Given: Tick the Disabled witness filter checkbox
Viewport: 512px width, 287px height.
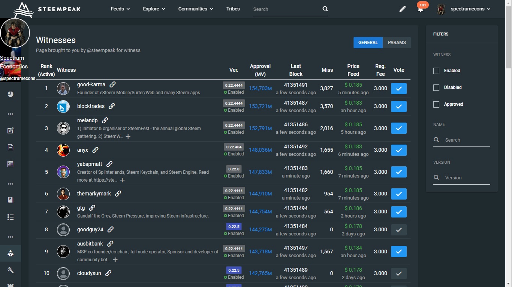Looking at the screenshot, I should (x=436, y=87).
